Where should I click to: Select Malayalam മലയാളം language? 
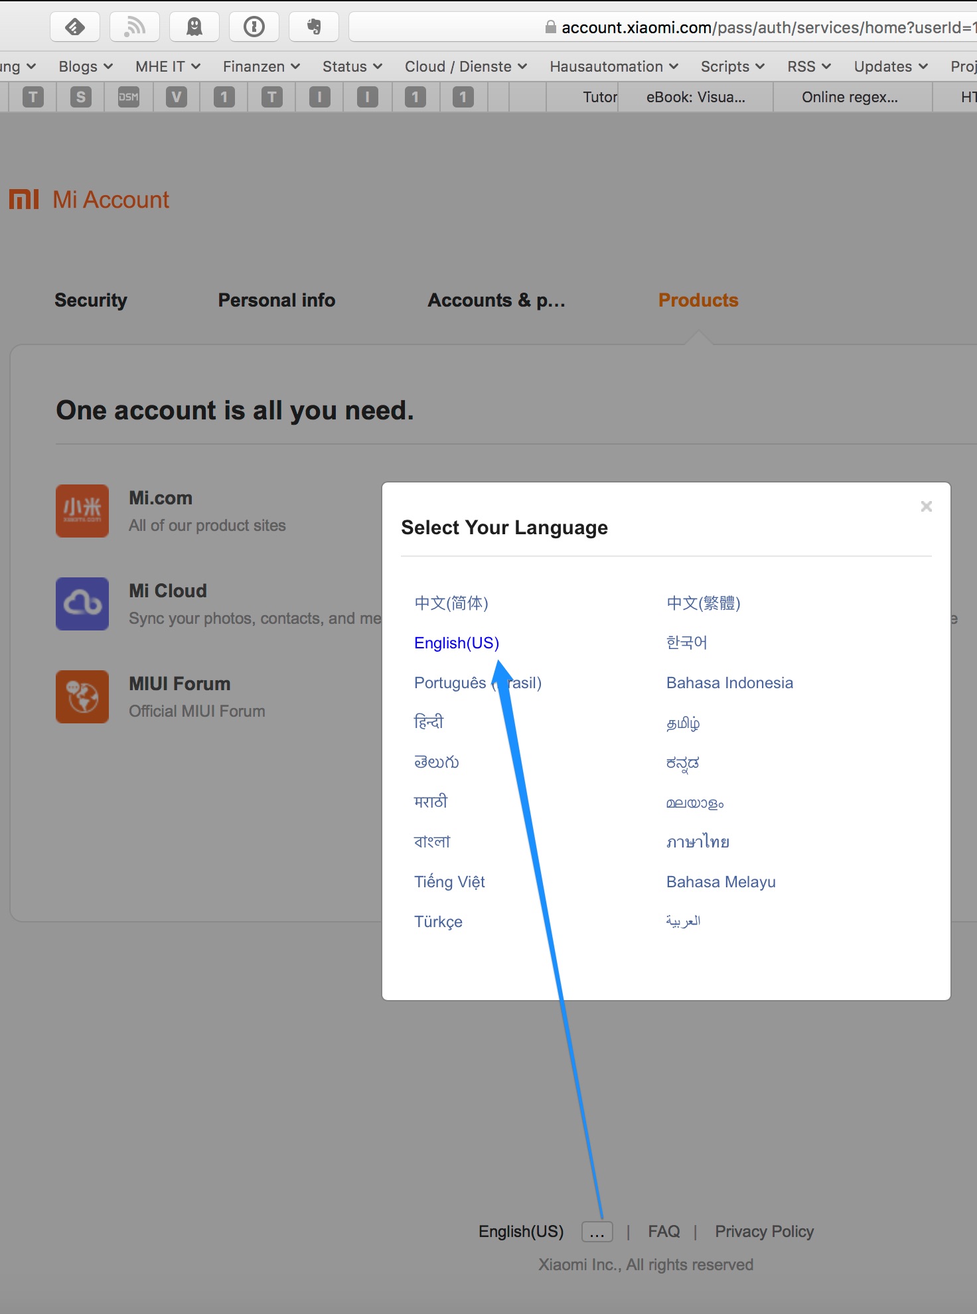coord(695,803)
